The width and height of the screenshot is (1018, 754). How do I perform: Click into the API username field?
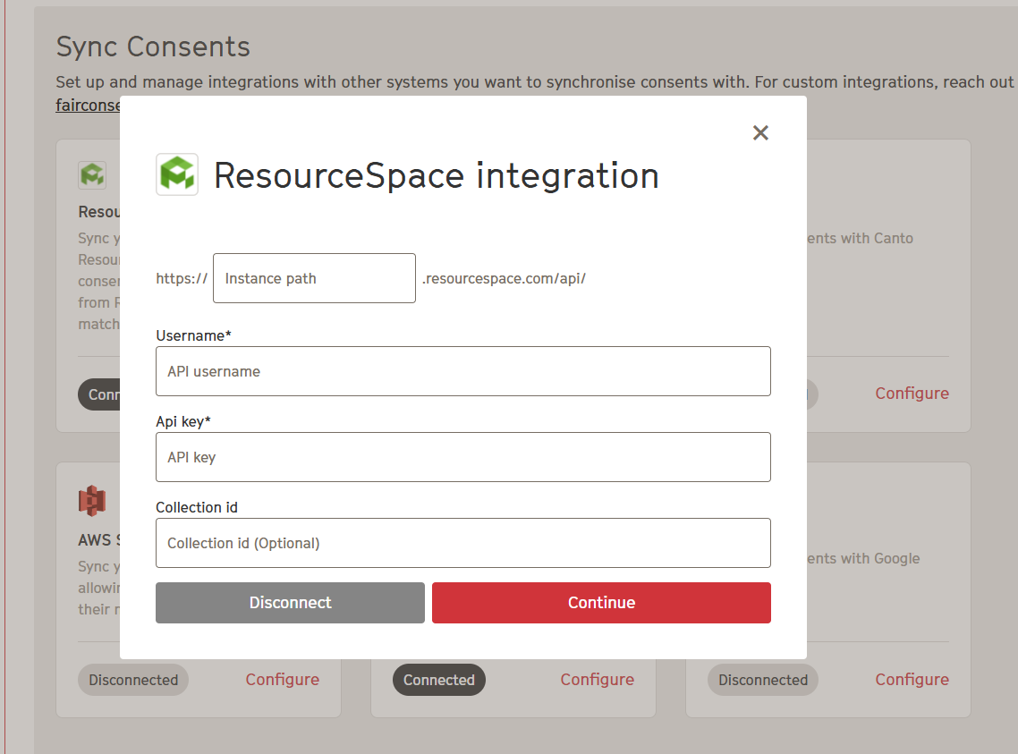click(x=462, y=371)
